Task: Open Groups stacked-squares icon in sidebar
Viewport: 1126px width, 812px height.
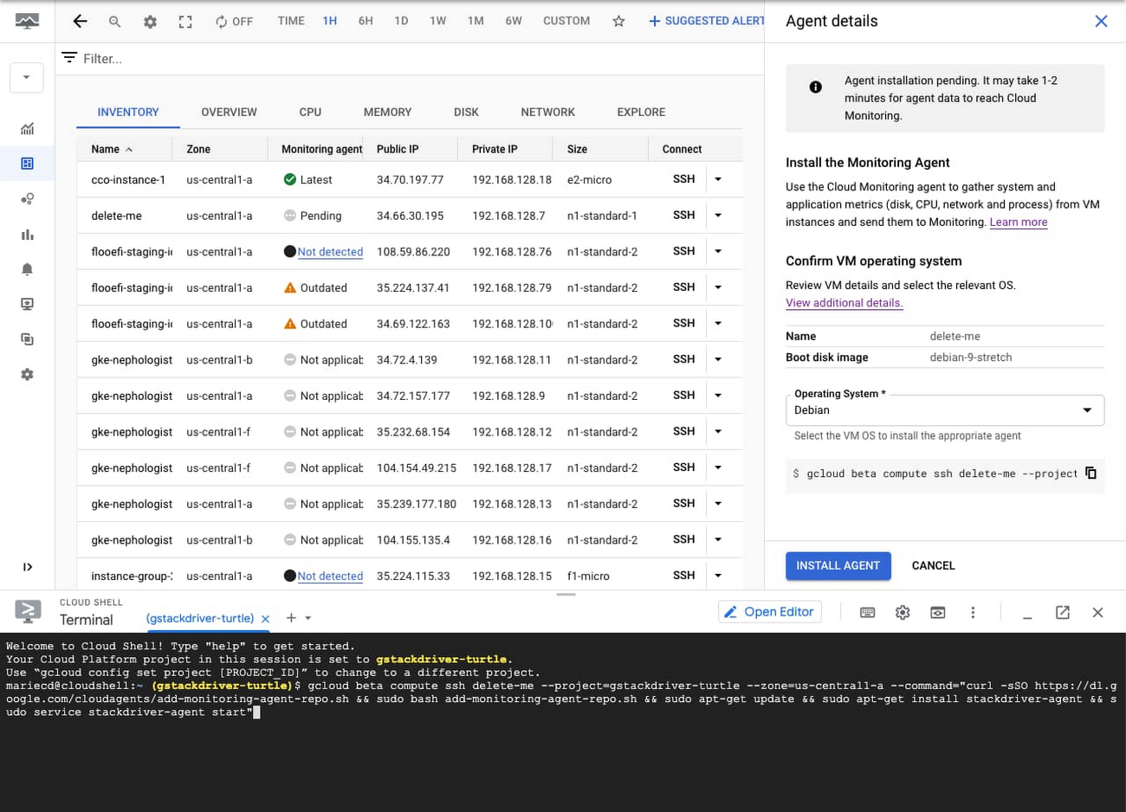Action: coord(27,339)
